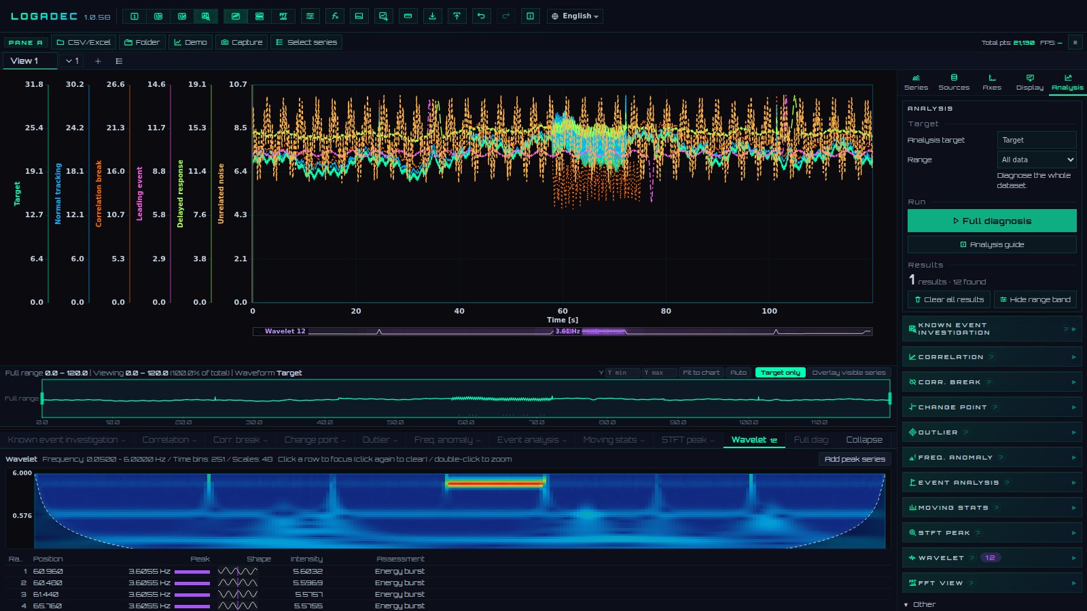Select the stacked chart mode icon

pos(260,16)
